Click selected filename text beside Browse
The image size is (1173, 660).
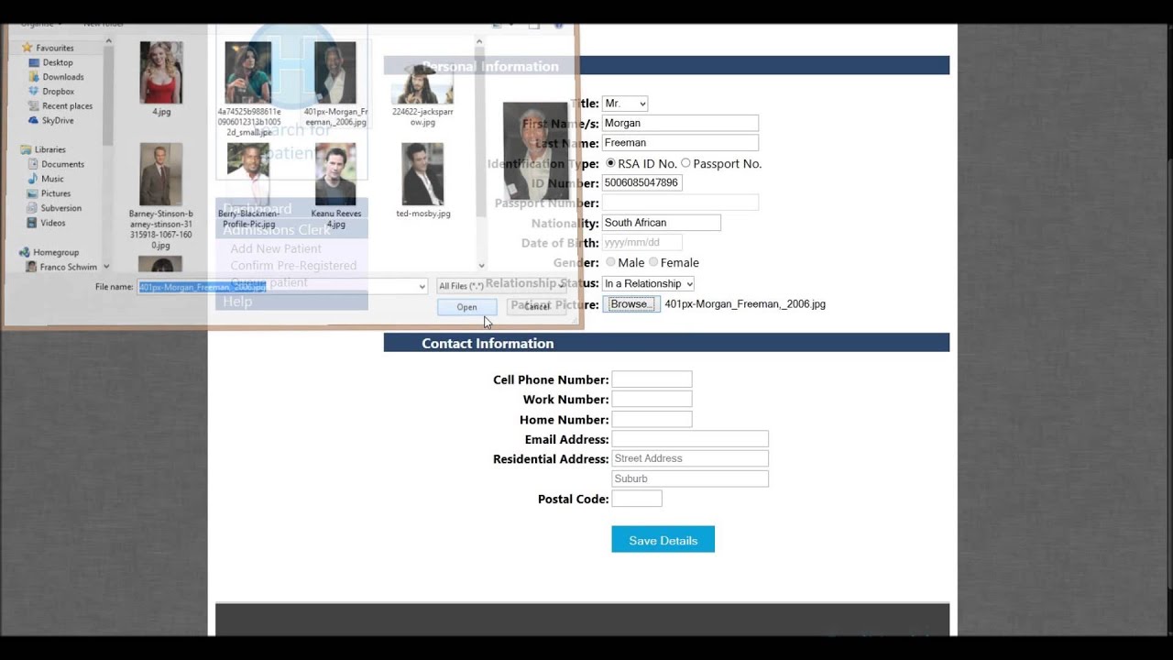(x=745, y=304)
